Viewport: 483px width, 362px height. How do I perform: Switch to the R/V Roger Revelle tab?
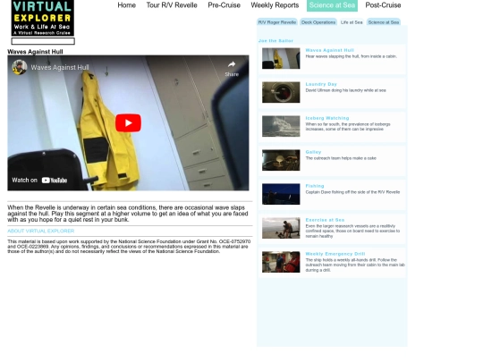(277, 22)
